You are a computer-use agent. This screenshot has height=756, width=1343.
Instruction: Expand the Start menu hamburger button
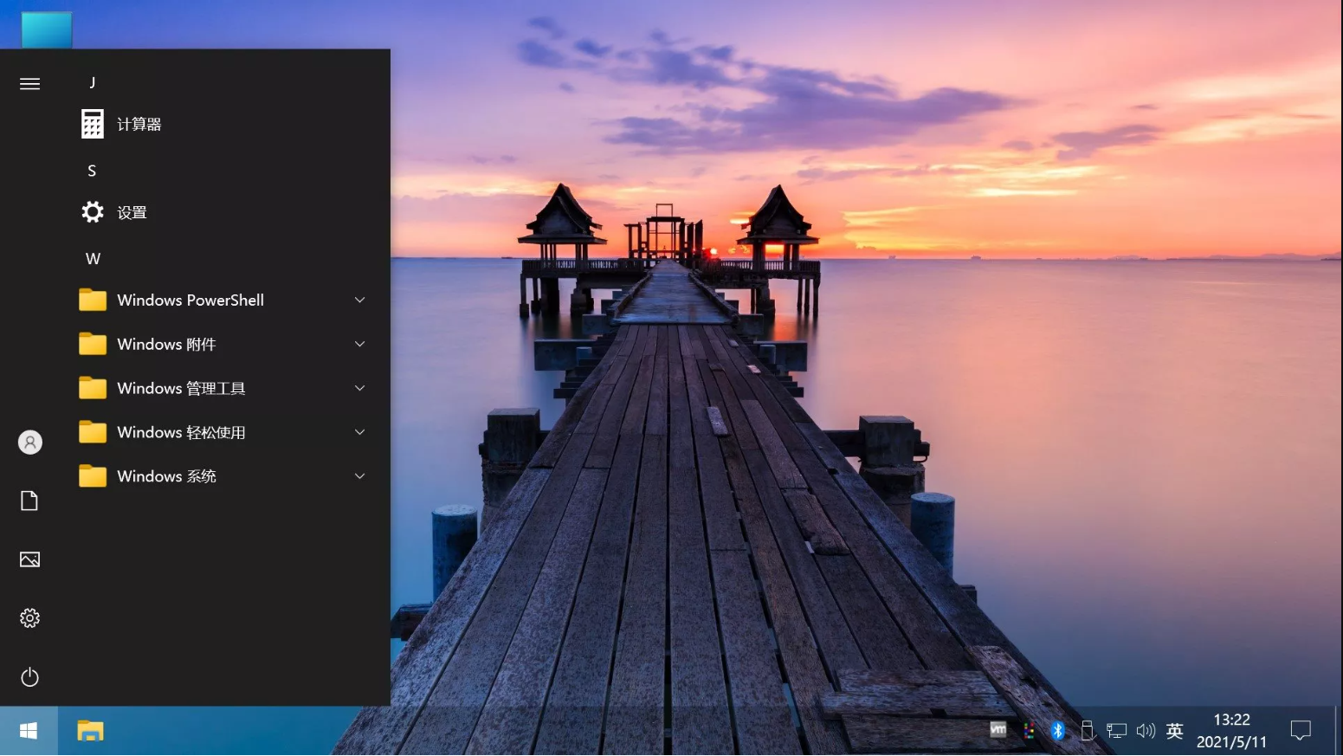(29, 83)
